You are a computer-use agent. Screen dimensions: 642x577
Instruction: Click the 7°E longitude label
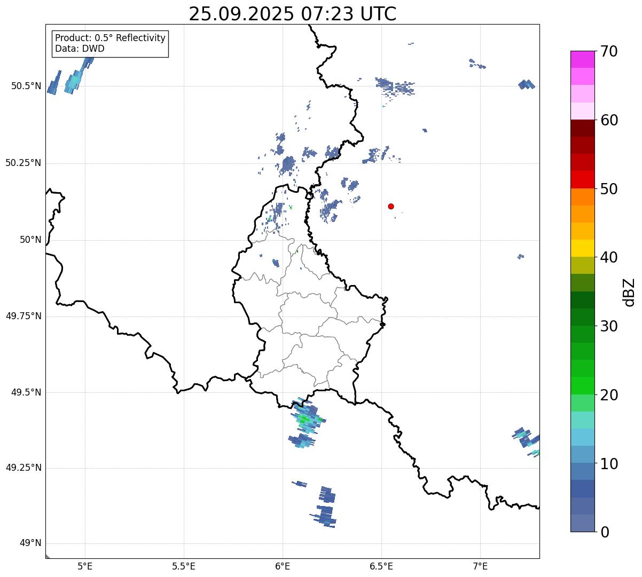click(x=480, y=566)
